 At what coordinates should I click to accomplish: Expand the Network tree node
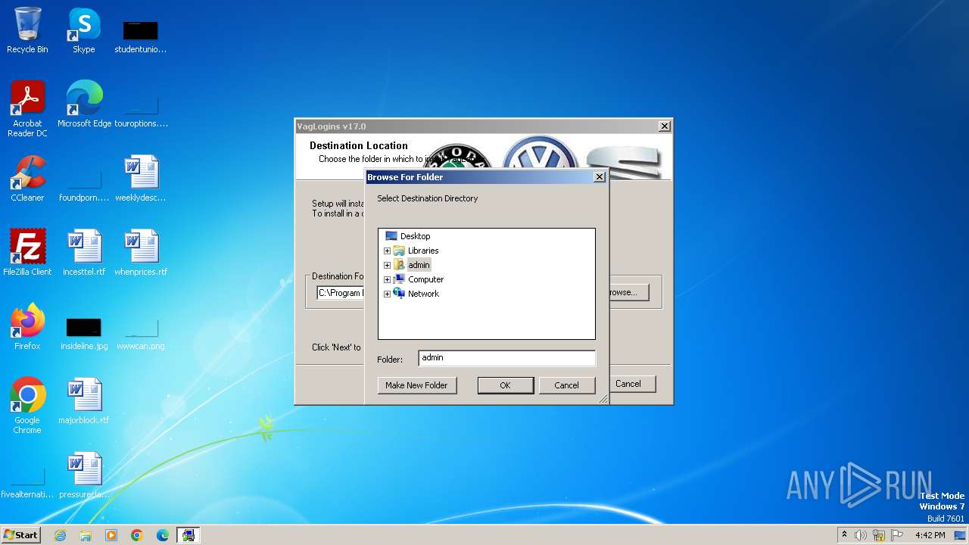[387, 294]
